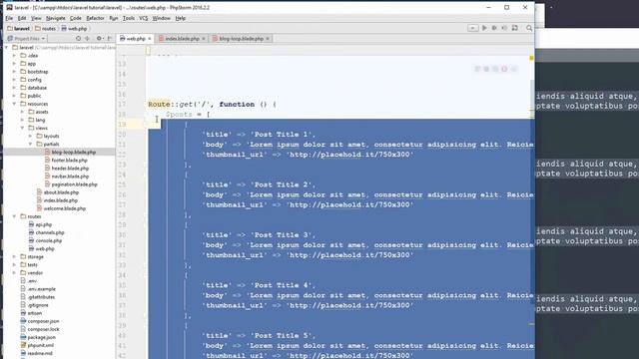The width and height of the screenshot is (639, 359).
Task: Open the Project Files view dropdown
Action: point(27,38)
